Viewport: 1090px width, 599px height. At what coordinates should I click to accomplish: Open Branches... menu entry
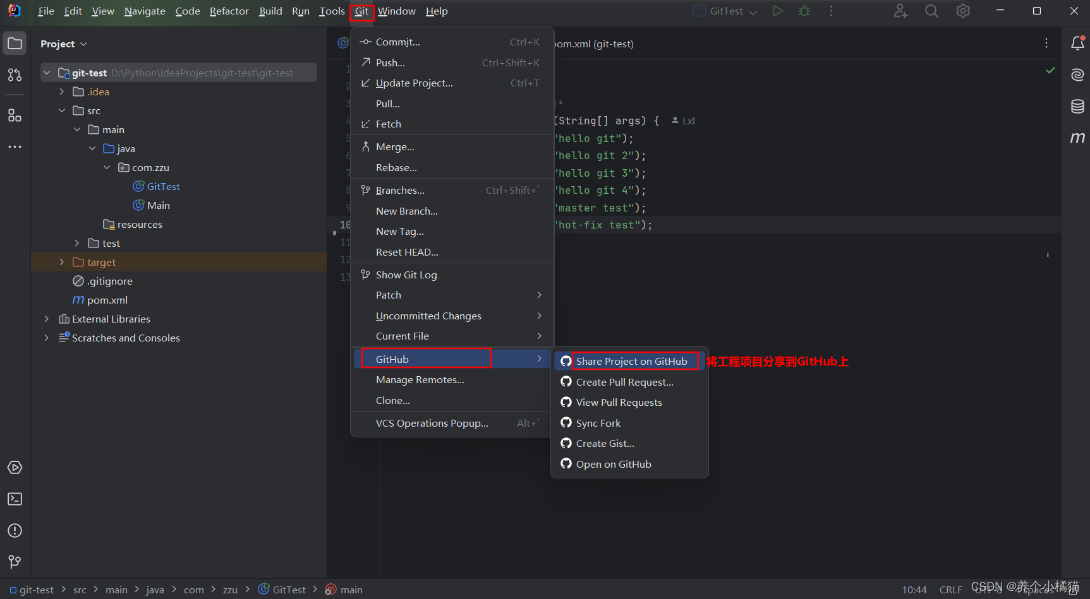tap(452, 190)
